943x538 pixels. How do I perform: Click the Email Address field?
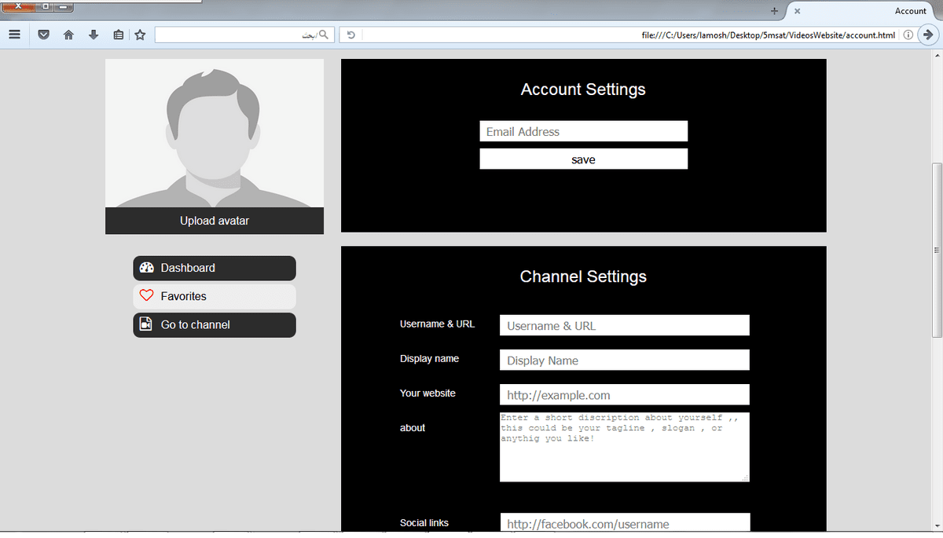[x=583, y=131]
